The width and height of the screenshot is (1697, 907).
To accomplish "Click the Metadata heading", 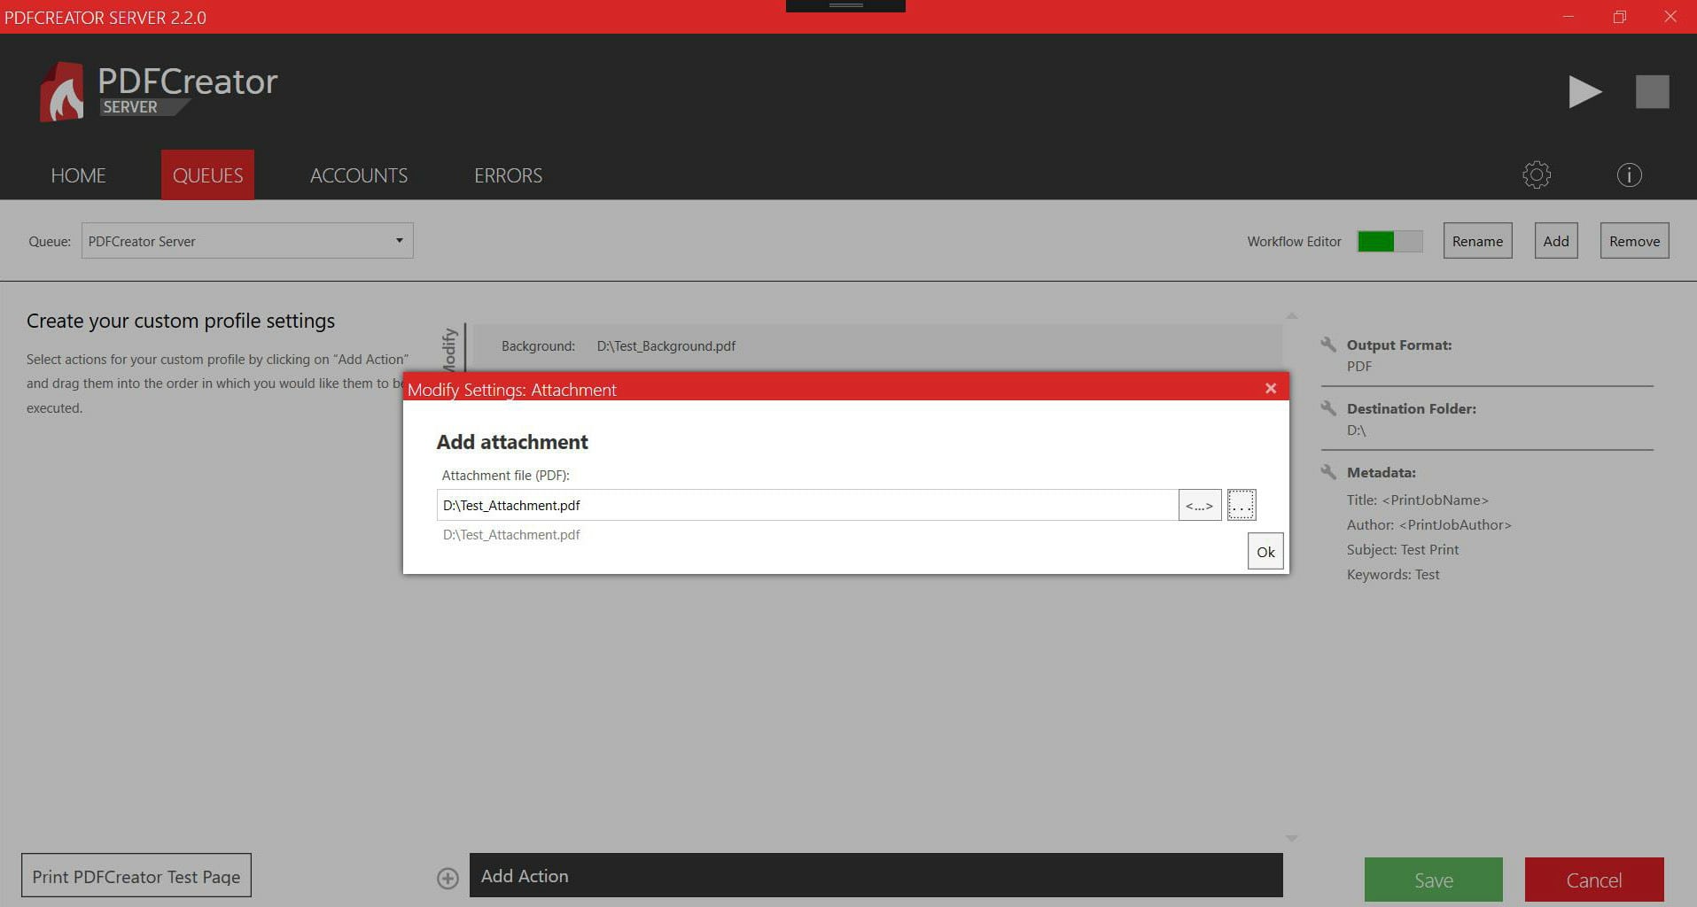I will (x=1381, y=472).
